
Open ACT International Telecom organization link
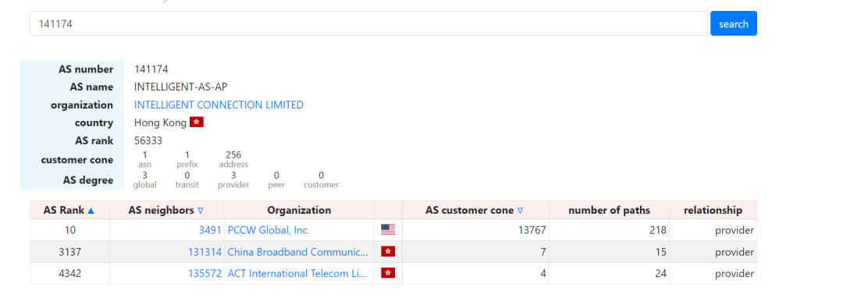297,273
